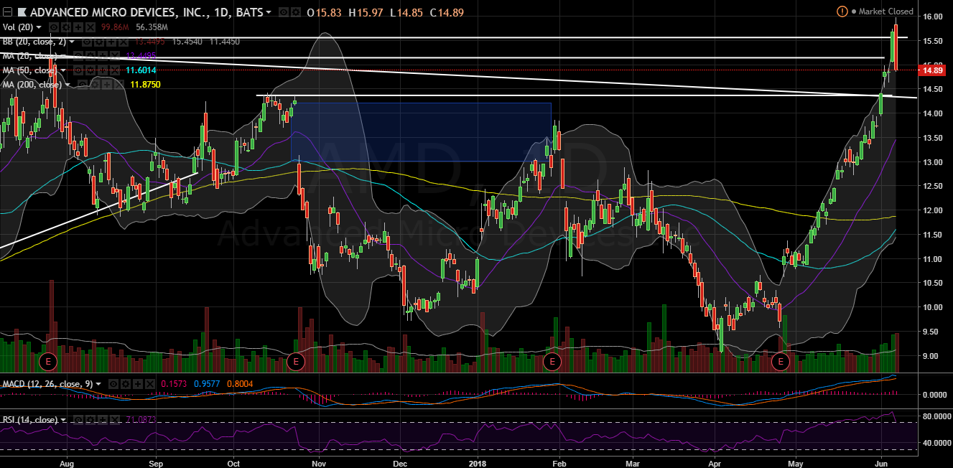Toggle visibility of the main AMD price series
Screen dimensions: 953x468
[x=284, y=12]
